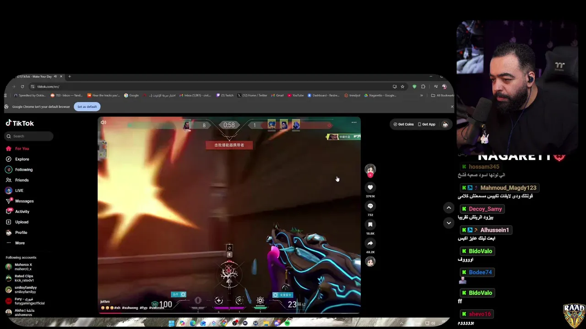
Task: Open the Activity notifications
Action: 17,212
